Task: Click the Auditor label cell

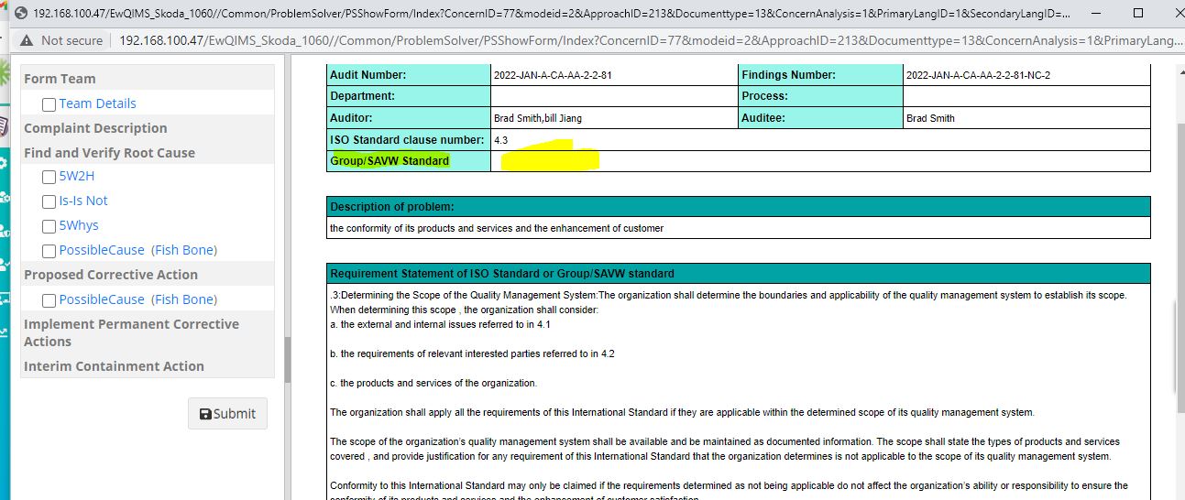Action: click(x=409, y=118)
